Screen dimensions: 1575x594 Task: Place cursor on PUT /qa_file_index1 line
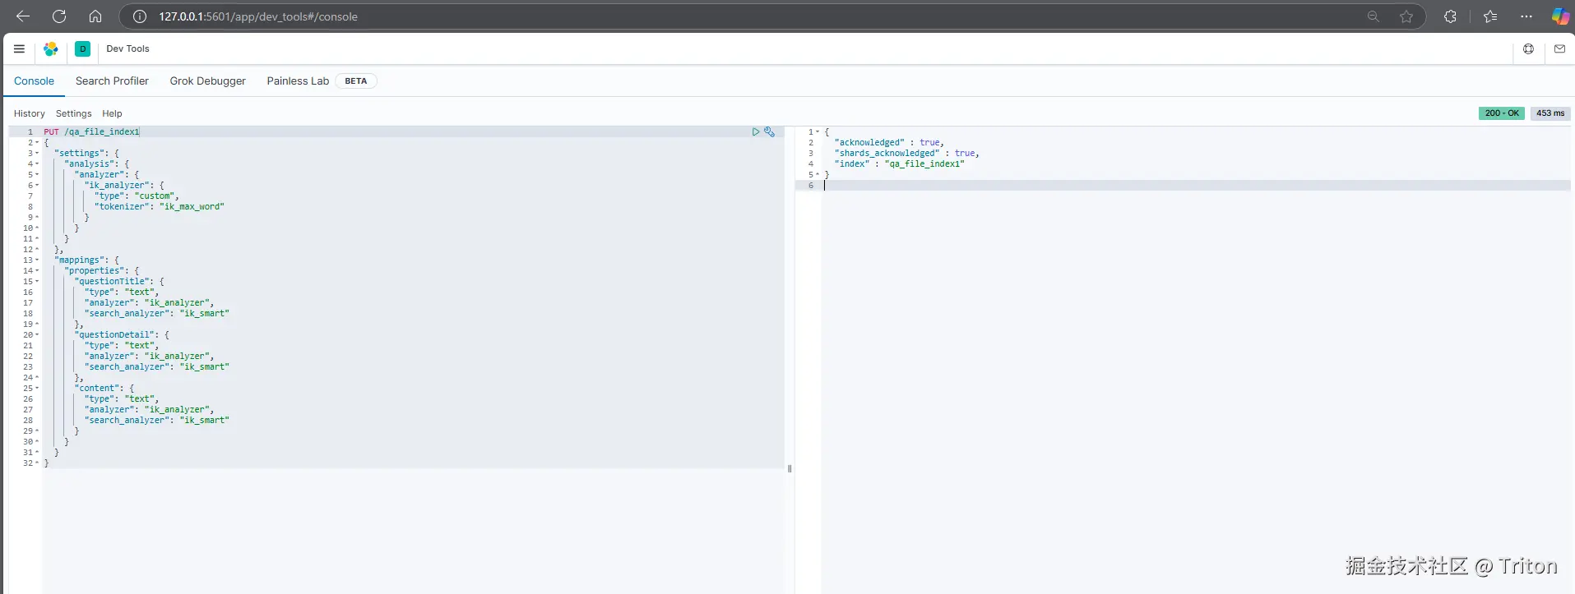pyautogui.click(x=92, y=131)
